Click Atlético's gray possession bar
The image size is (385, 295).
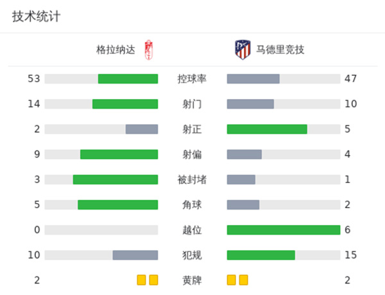[253, 79]
